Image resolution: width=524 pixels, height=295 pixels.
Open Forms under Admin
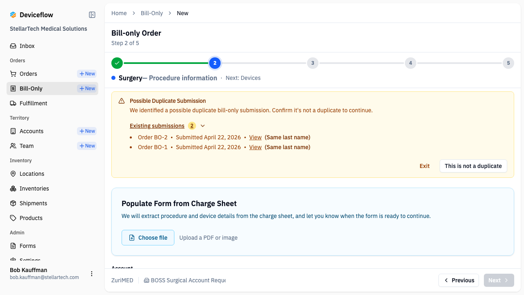tap(52, 246)
